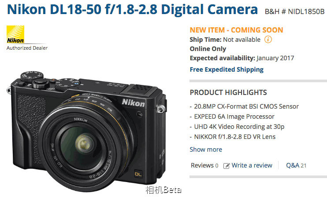The image size is (327, 197).
Task: Click the NEW ITEM - COMING SOON label
Action: 236,30
